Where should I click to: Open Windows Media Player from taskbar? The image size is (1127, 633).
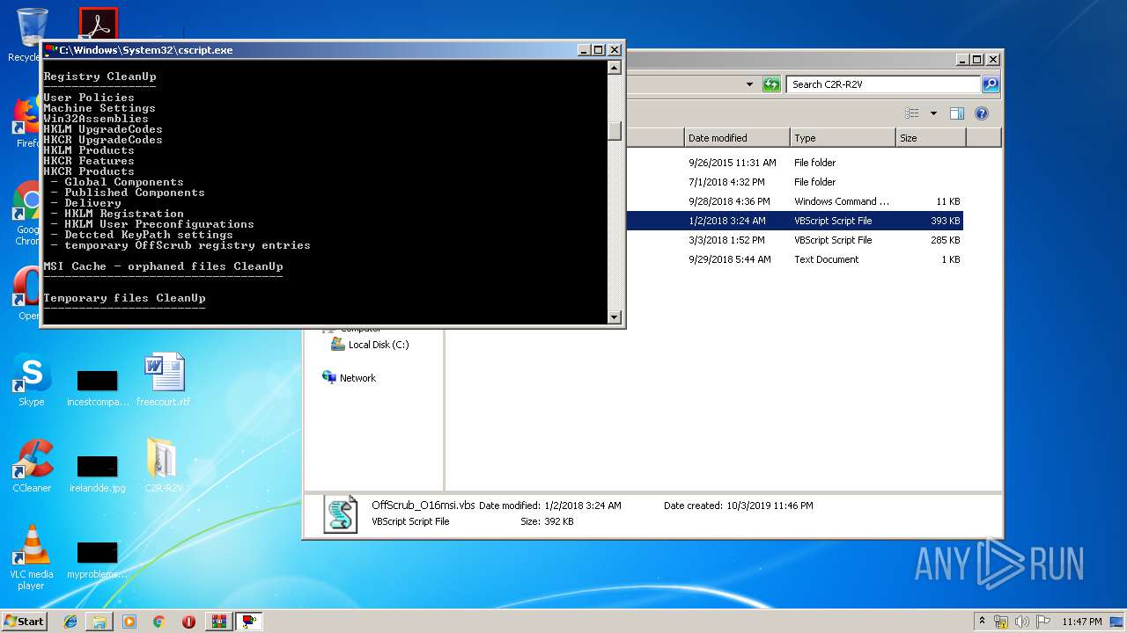pos(129,622)
